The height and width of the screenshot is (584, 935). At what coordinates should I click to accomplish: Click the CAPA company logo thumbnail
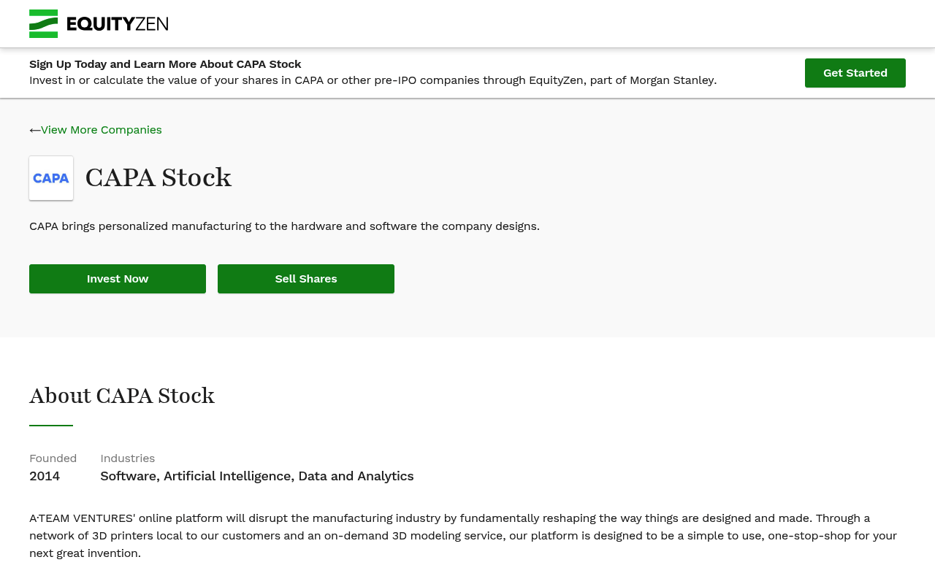(51, 178)
